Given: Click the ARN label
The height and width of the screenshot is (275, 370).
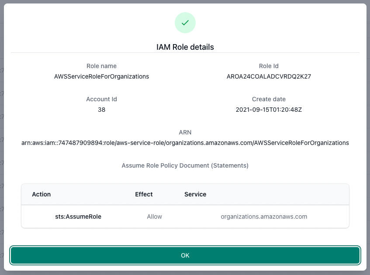Looking at the screenshot, I should [x=185, y=132].
